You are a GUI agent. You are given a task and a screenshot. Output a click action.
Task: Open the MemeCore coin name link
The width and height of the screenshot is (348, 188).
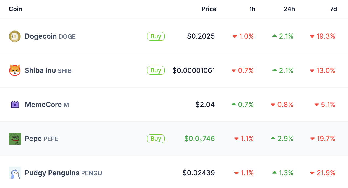[43, 105]
